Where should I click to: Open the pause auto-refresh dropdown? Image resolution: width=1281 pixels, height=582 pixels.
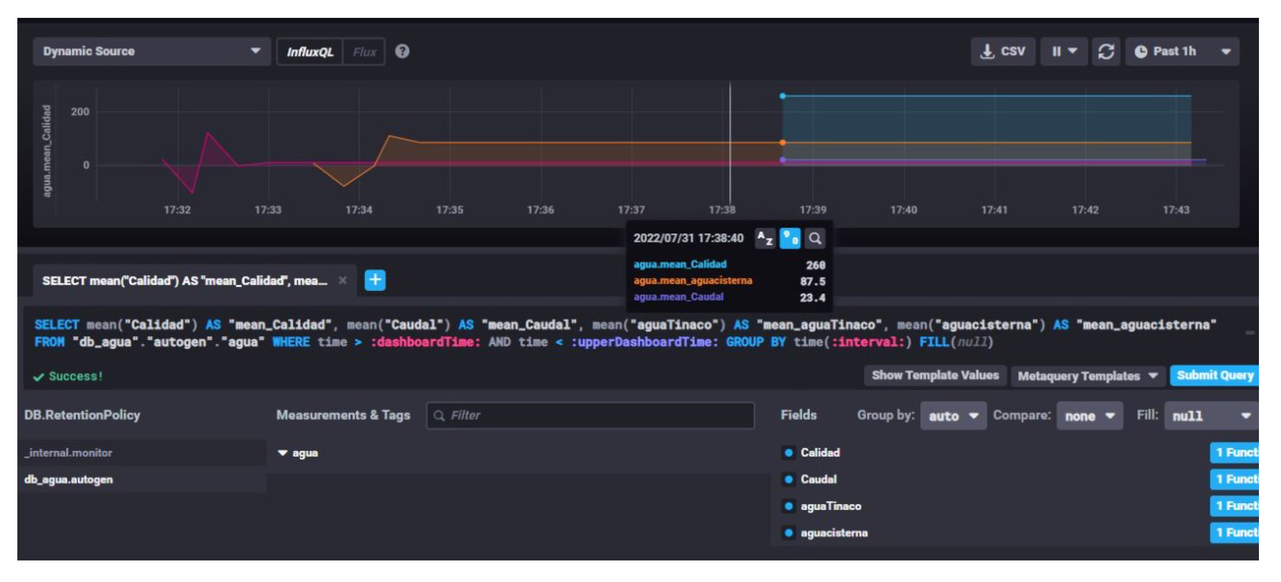coord(1064,51)
